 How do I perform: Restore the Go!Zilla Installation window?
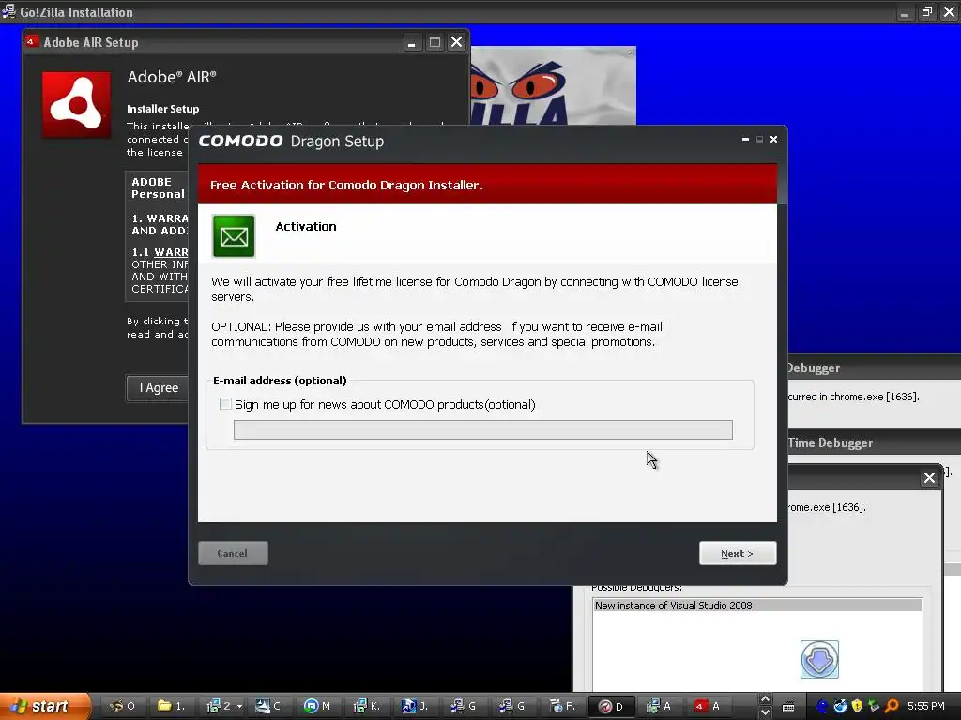[x=926, y=12]
